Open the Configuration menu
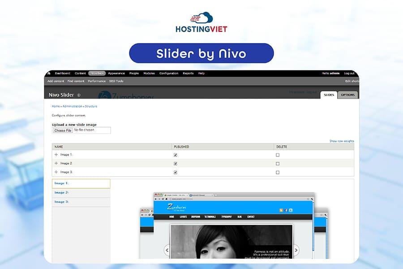The width and height of the screenshot is (403, 269). (168, 73)
